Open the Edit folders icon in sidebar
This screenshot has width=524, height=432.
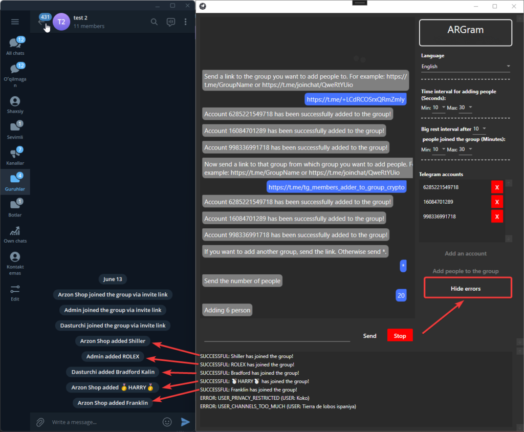tap(15, 292)
